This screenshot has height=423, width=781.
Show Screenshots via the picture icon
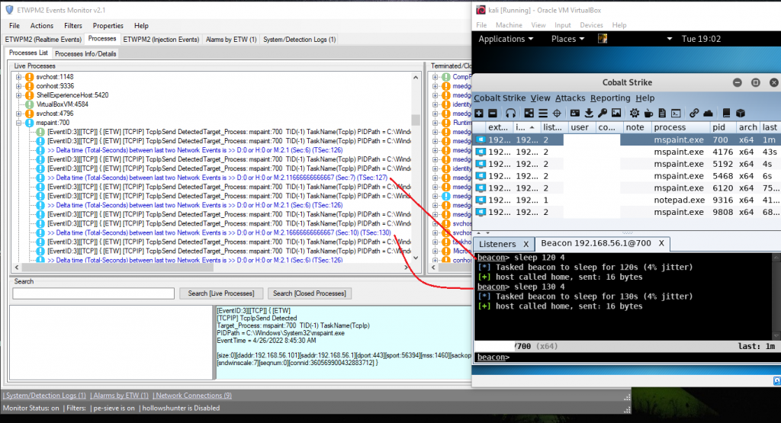click(616, 113)
